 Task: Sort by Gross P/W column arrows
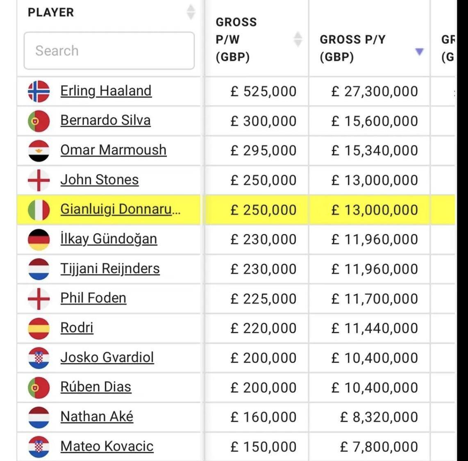coord(298,39)
